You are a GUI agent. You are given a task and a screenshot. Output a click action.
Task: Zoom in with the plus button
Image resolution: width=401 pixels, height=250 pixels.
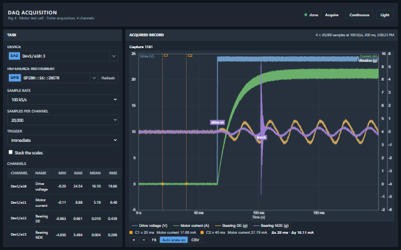point(133,240)
